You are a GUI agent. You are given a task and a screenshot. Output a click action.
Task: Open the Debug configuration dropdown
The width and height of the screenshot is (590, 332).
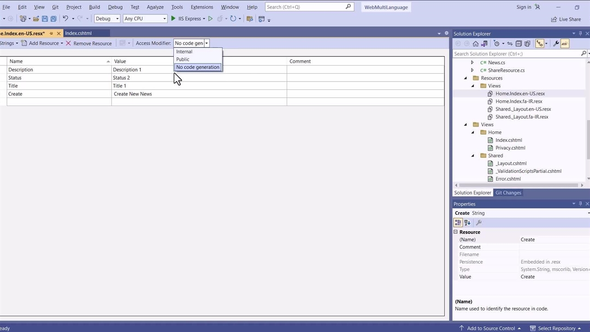click(x=107, y=19)
